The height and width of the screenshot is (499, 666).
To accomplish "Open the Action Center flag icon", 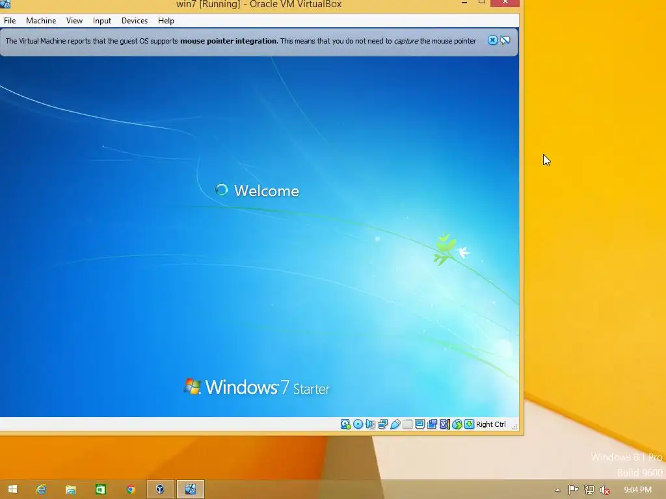I will tap(573, 490).
